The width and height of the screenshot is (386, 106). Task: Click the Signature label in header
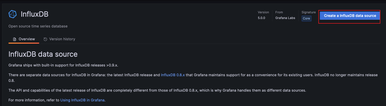click(x=309, y=12)
